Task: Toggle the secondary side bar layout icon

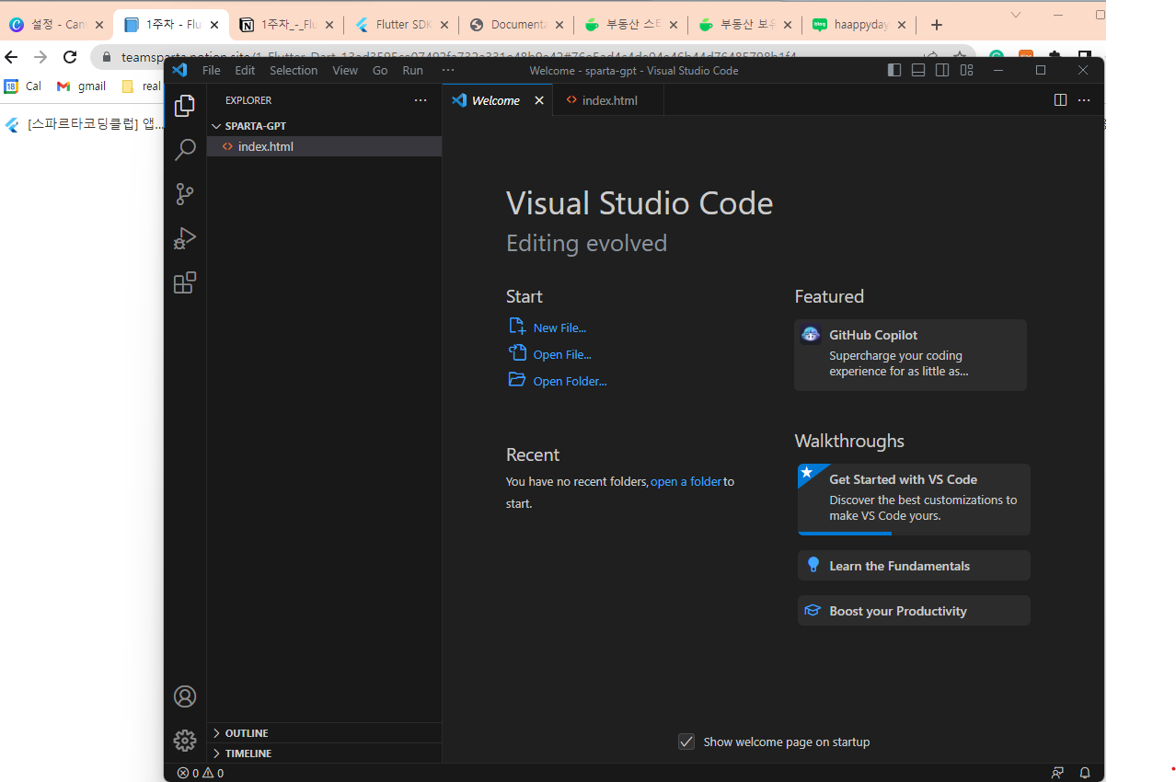Action: click(942, 70)
